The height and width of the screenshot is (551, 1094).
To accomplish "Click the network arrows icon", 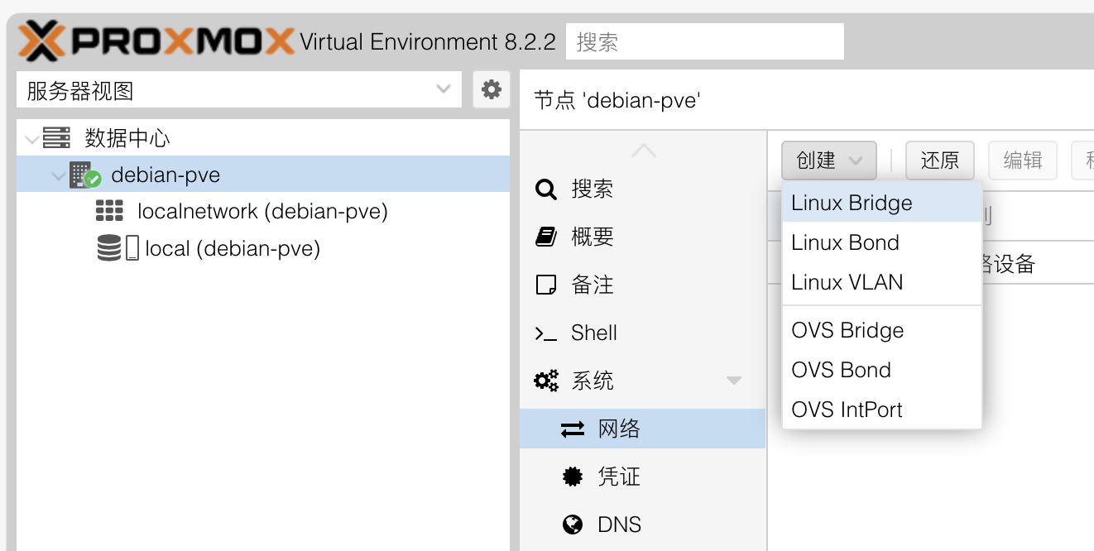I will pyautogui.click(x=573, y=429).
